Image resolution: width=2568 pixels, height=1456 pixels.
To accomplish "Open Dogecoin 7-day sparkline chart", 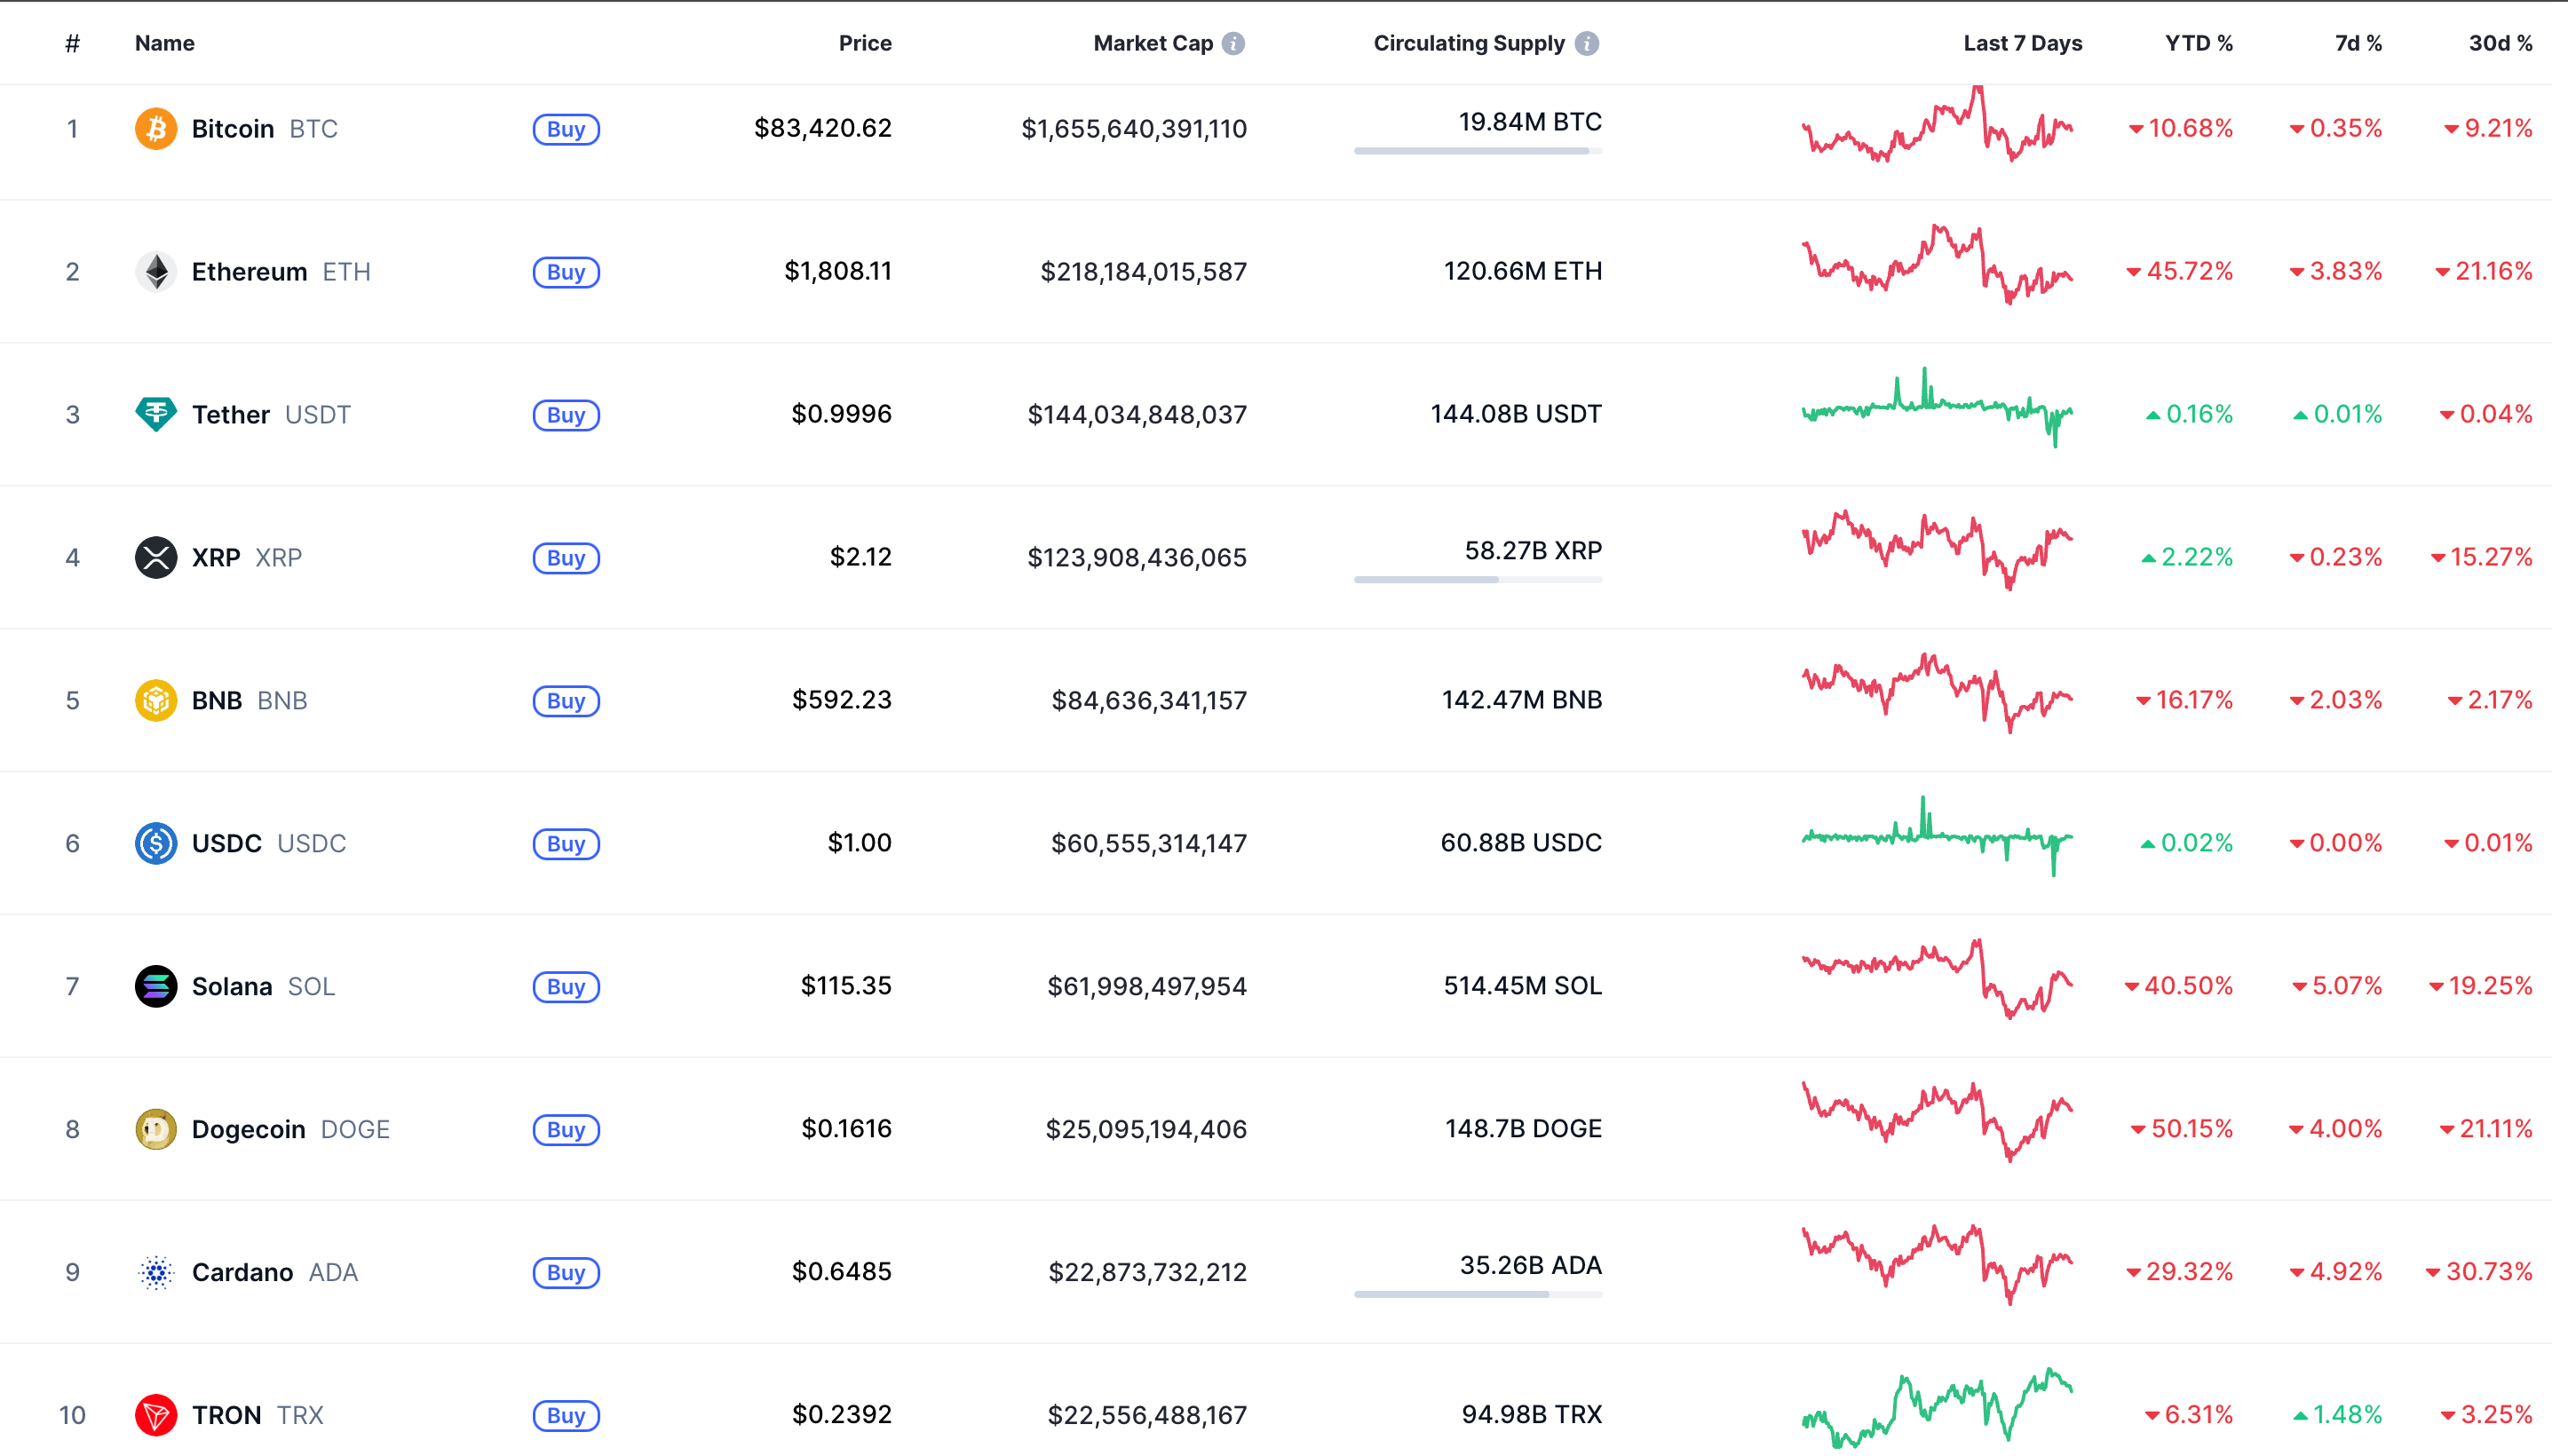I will (x=1937, y=1122).
